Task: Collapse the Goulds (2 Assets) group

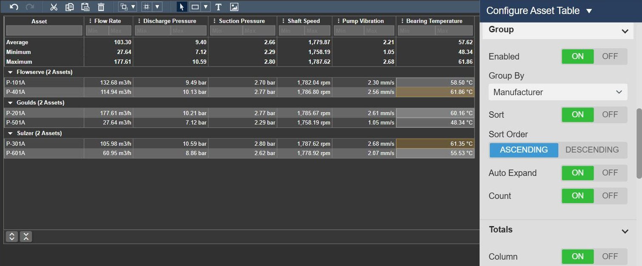Action: point(10,103)
